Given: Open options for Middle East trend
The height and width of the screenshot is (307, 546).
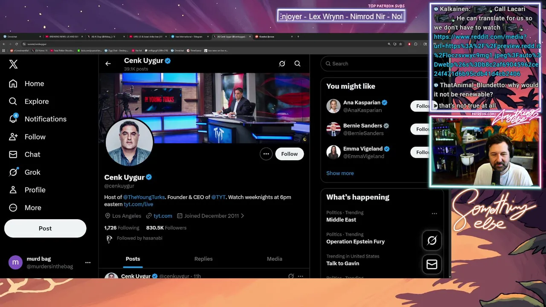Looking at the screenshot, I should (434, 214).
